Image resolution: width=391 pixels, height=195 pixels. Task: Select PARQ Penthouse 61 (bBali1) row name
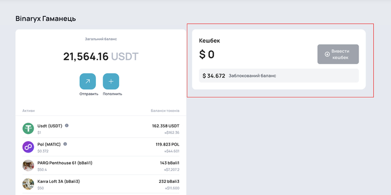coord(65,163)
